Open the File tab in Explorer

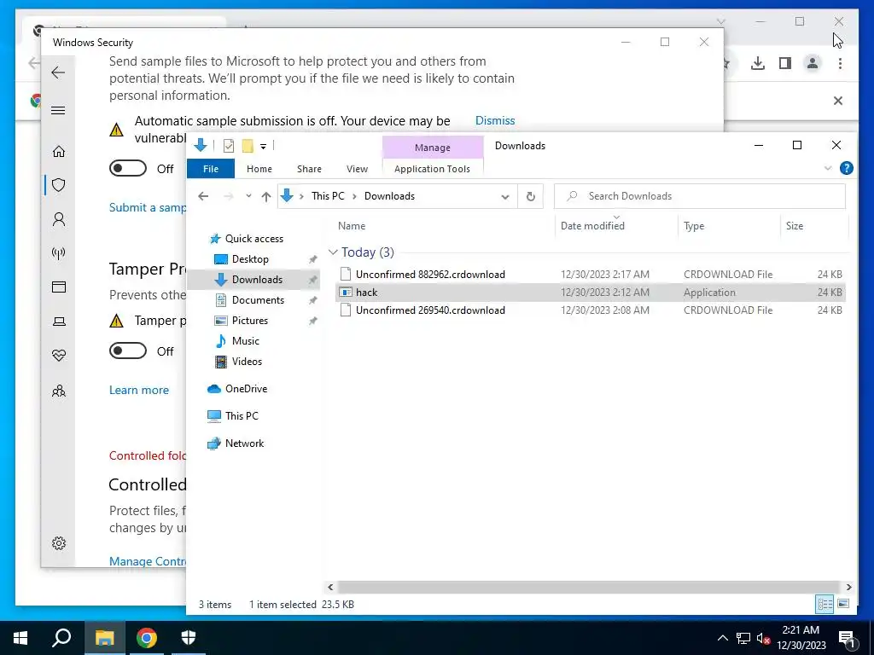(211, 169)
